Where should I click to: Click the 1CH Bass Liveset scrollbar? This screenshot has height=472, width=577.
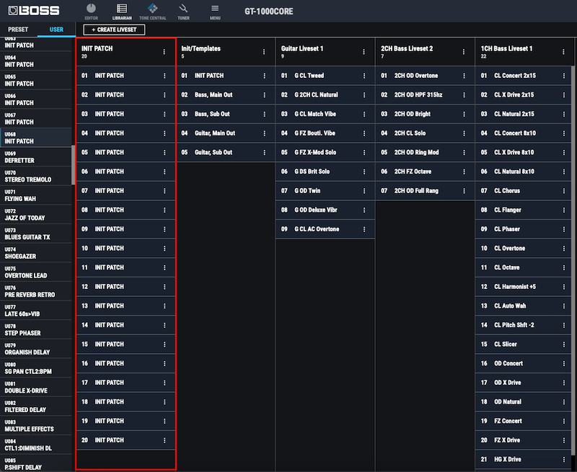[x=573, y=260]
